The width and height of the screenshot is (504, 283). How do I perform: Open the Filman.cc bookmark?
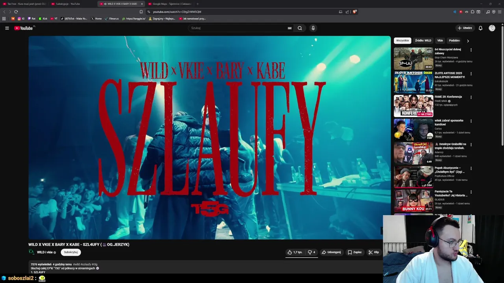(112, 18)
